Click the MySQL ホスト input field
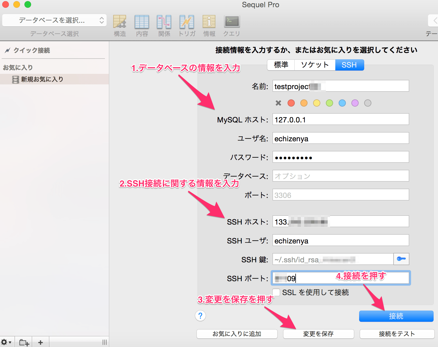Viewport: 438px width, 347px height. [x=341, y=119]
